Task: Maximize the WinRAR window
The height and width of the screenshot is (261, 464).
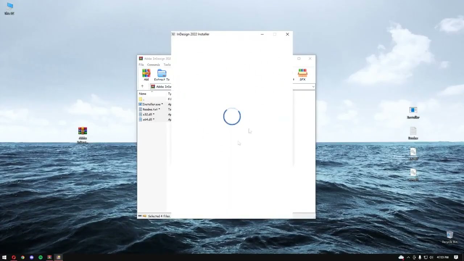Action: tap(299, 58)
